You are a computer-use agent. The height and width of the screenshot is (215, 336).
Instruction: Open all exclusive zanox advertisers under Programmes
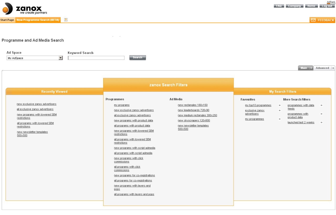(x=132, y=115)
